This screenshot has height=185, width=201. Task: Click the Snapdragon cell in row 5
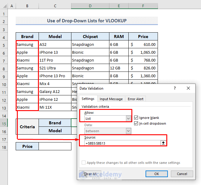click(90, 44)
